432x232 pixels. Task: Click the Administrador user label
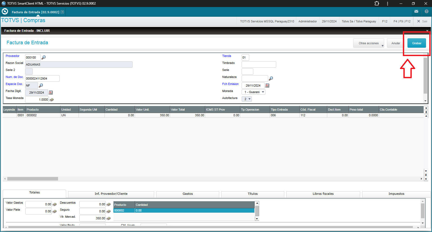308,21
